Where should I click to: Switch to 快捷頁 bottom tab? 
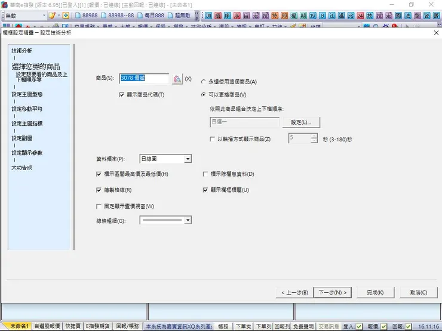coord(73,326)
